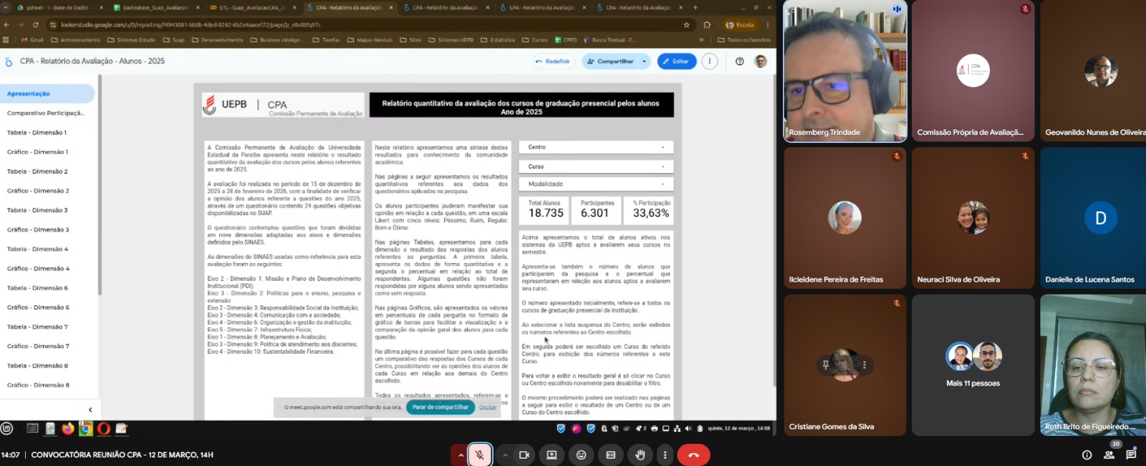Image resolution: width=1146 pixels, height=466 pixels.
Task: Open the Tabela - Dimensão 1 page
Action: click(37, 132)
